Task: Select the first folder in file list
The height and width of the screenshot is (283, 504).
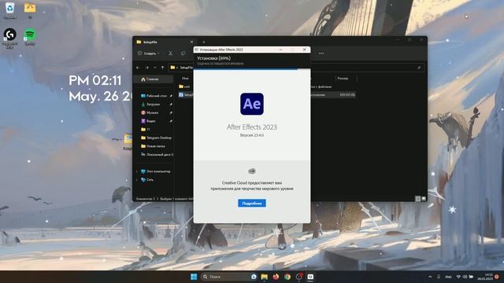Action: tap(185, 86)
